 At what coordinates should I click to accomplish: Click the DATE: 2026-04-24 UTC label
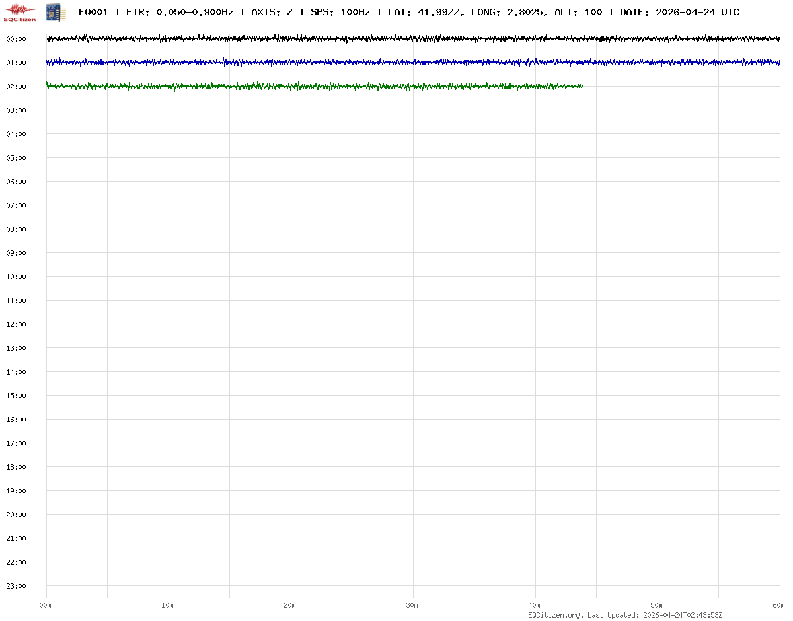(x=679, y=12)
